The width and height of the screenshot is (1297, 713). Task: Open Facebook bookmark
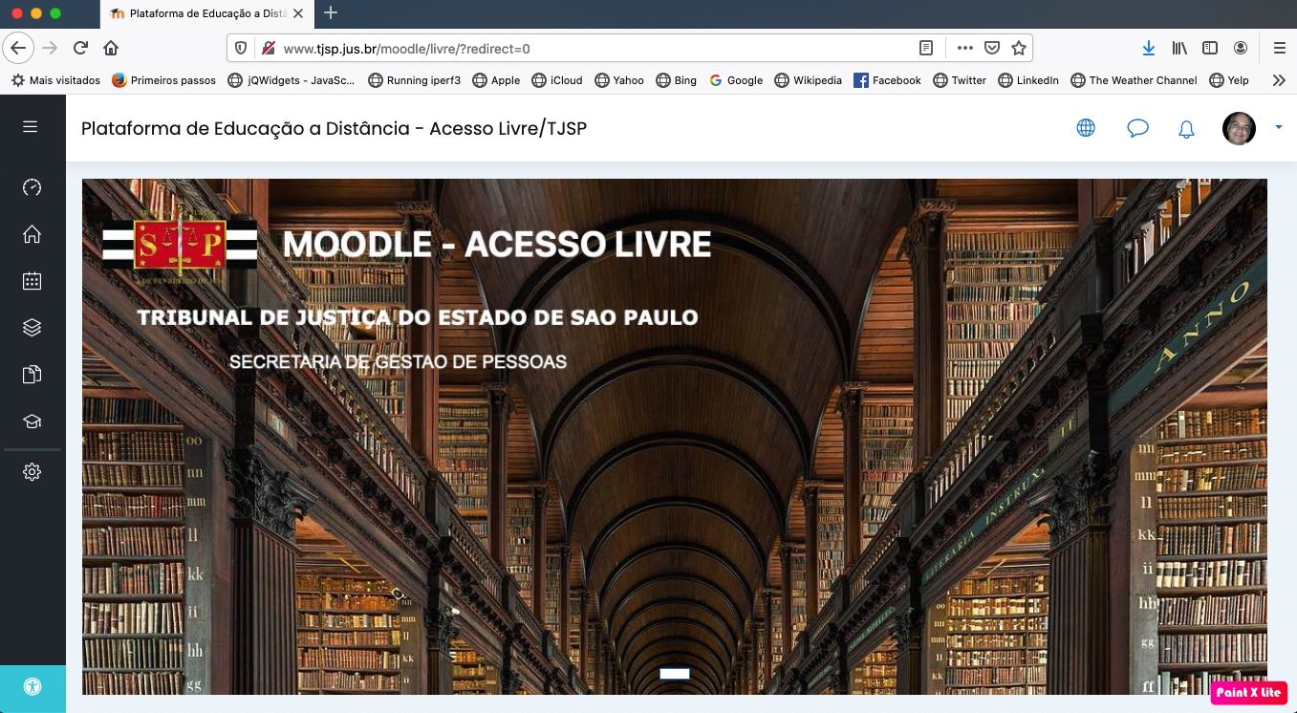[887, 80]
